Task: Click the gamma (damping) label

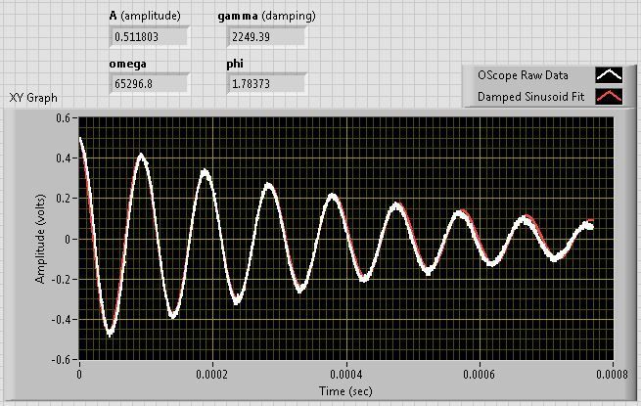Action: pos(266,16)
